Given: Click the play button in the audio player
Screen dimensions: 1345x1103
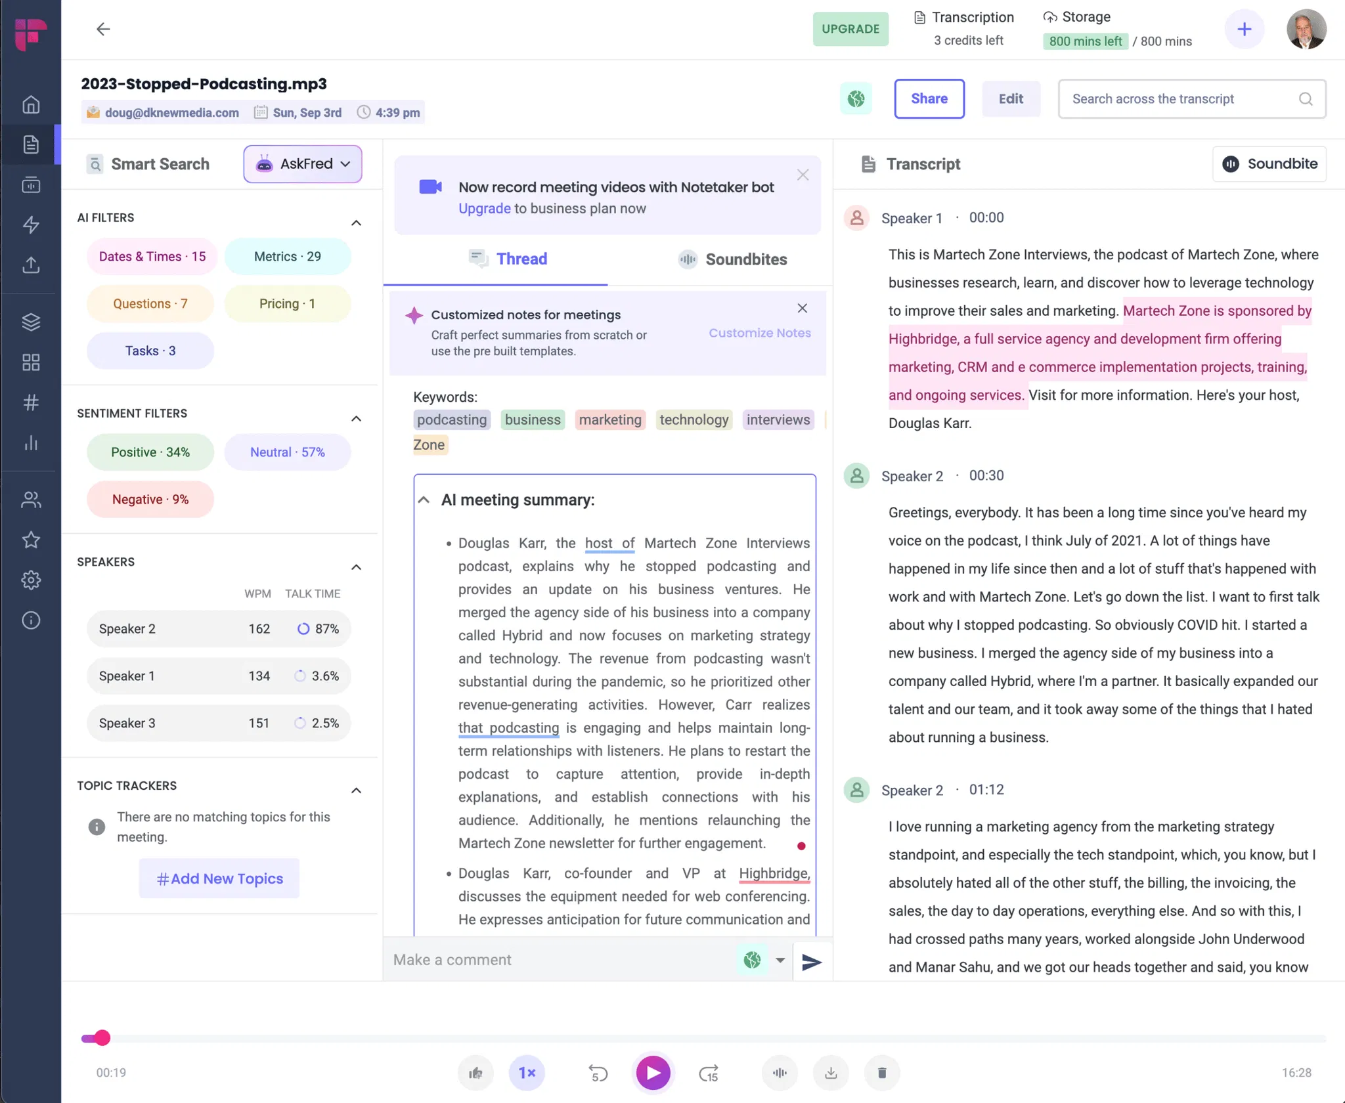Looking at the screenshot, I should tap(653, 1073).
